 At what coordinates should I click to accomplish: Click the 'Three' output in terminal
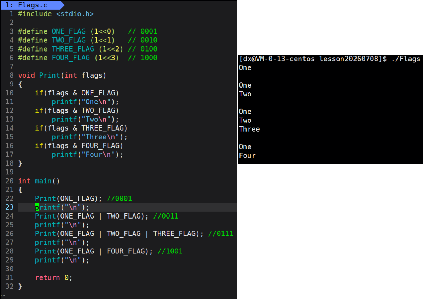click(249, 129)
